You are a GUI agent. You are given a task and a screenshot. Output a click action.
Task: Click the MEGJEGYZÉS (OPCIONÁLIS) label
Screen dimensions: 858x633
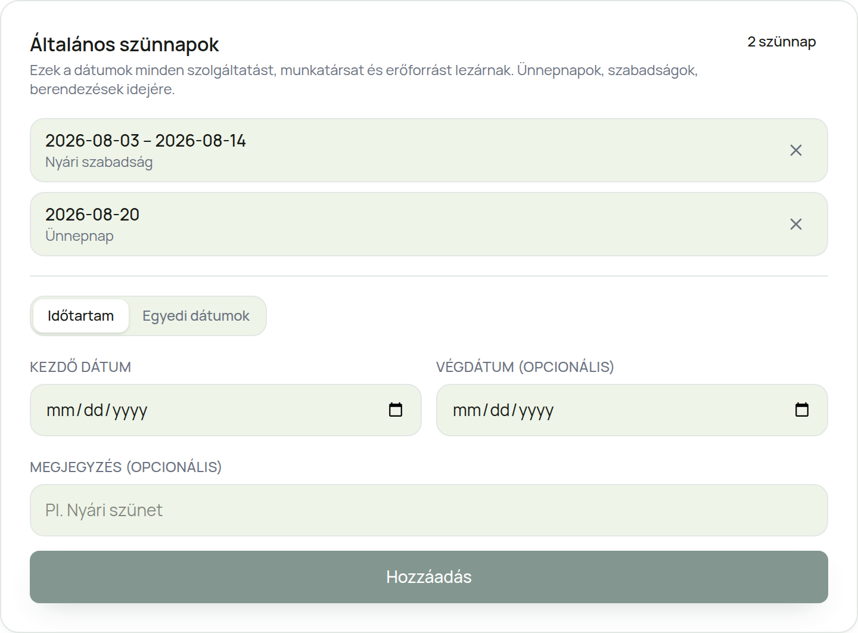point(126,467)
